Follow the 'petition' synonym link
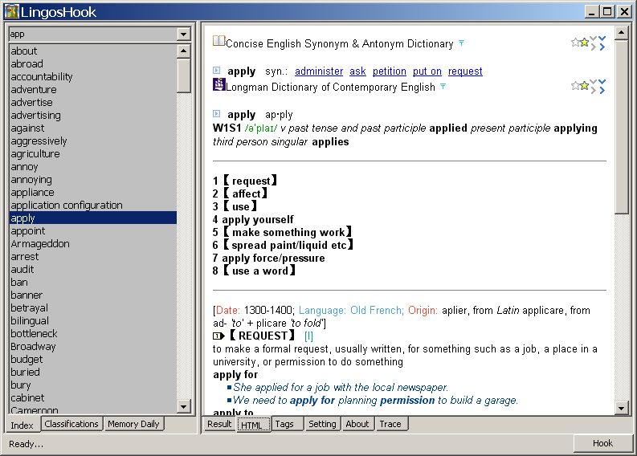This screenshot has height=456, width=637. [x=389, y=71]
